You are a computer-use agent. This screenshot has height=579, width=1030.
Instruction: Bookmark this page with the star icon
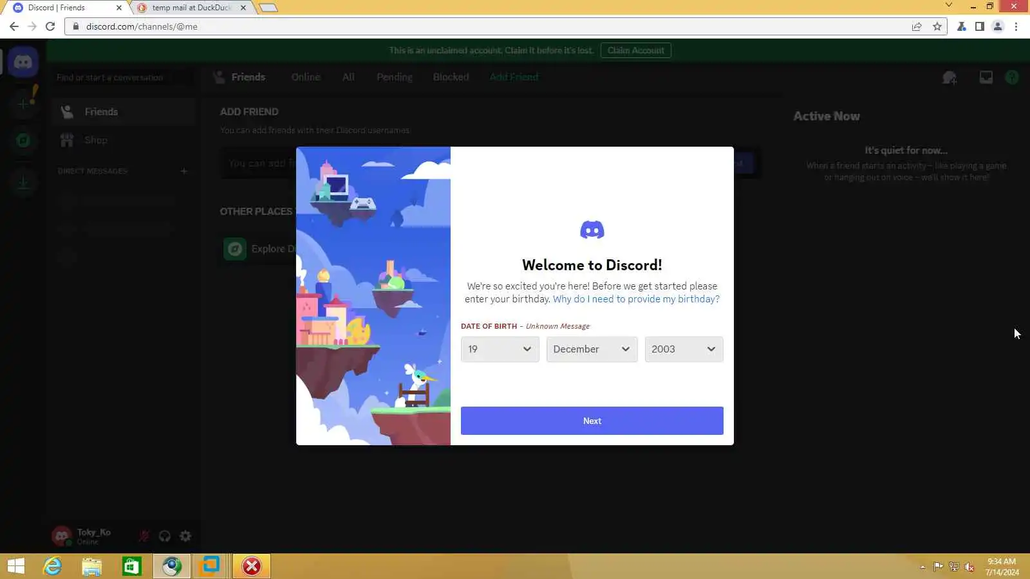point(937,26)
